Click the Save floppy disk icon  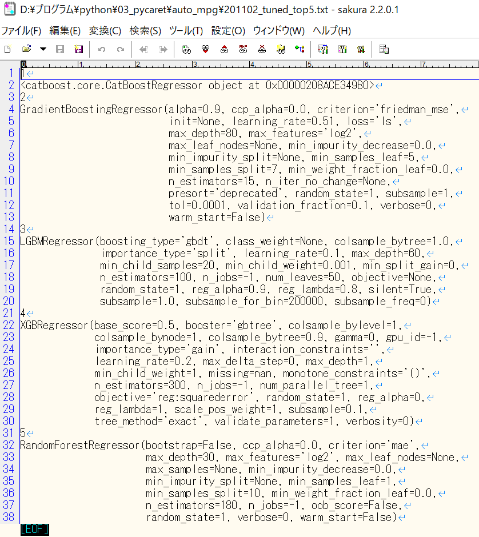(x=60, y=49)
